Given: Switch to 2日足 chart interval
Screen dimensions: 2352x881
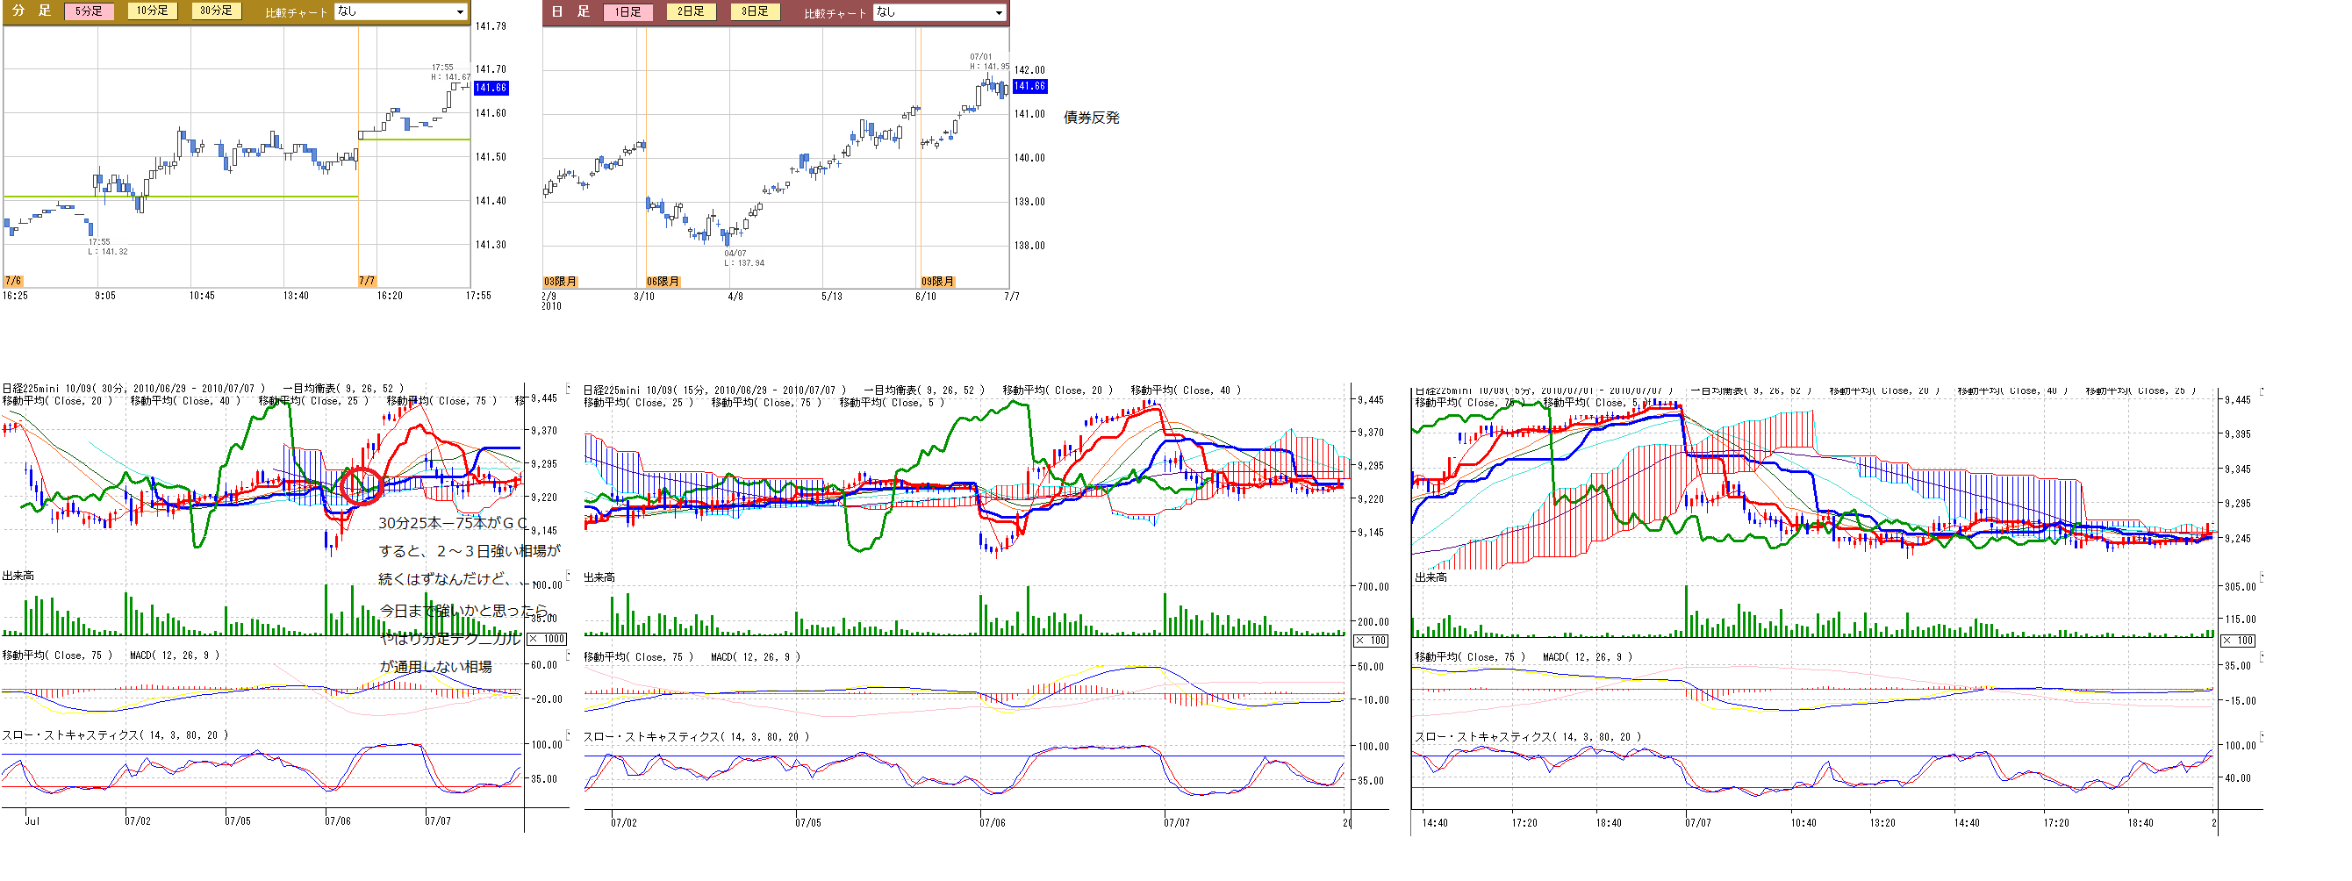Looking at the screenshot, I should pos(691,12).
